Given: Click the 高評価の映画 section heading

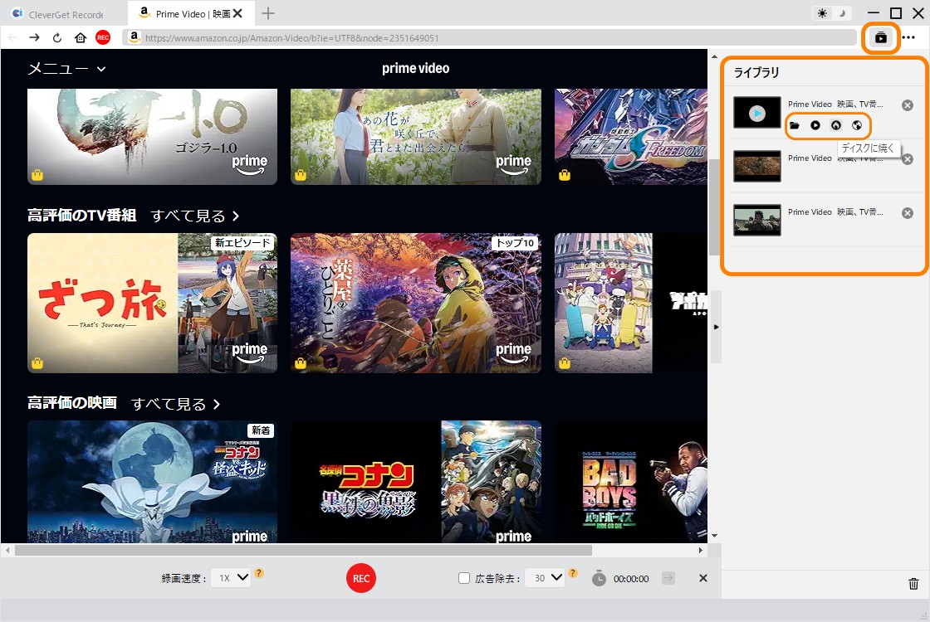Looking at the screenshot, I should click(x=72, y=403).
